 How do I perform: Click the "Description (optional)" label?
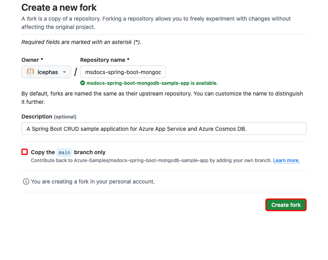(49, 117)
